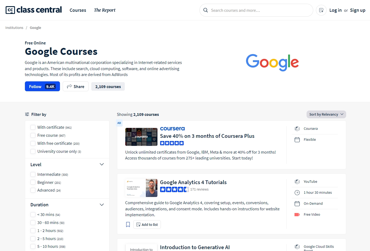Check the Intermediate level filter

(x=33, y=174)
